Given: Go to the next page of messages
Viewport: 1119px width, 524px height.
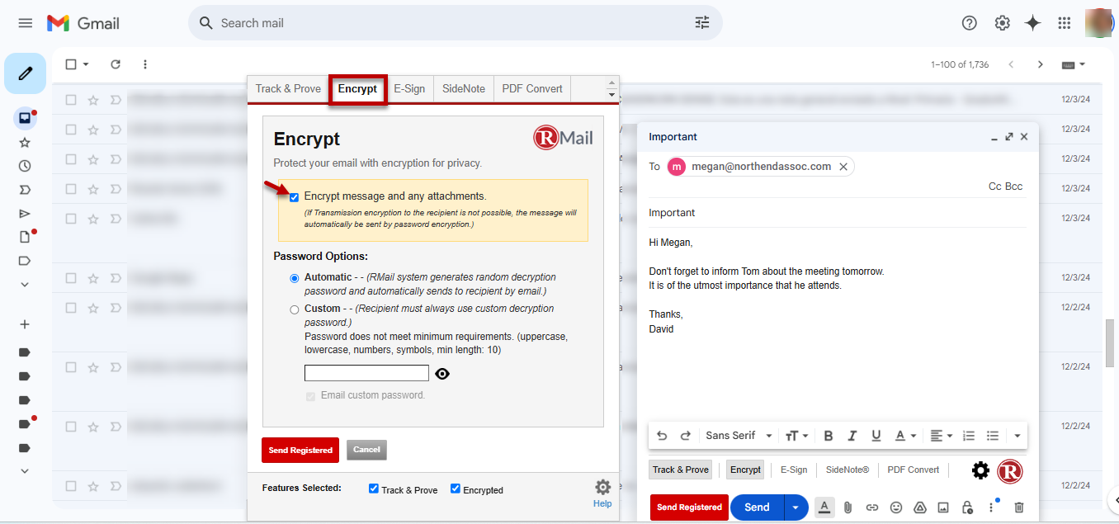Looking at the screenshot, I should (1041, 64).
